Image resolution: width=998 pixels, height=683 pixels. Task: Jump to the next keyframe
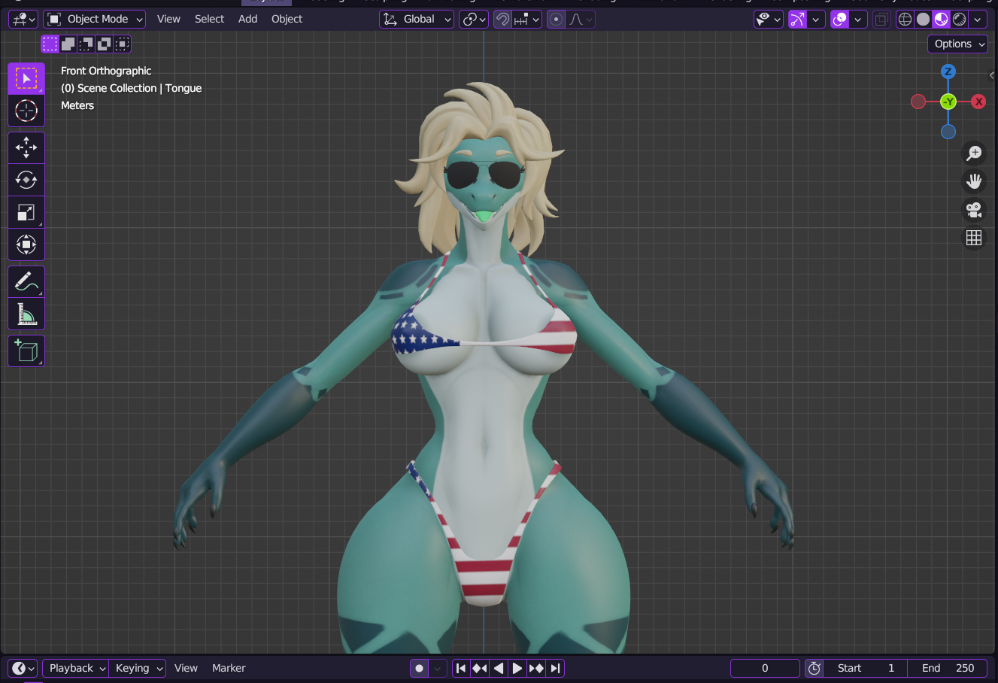click(x=536, y=668)
